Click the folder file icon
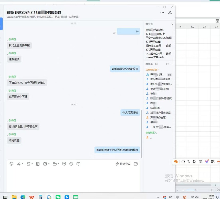Viewport: 220px width, 199px height. 55,164
